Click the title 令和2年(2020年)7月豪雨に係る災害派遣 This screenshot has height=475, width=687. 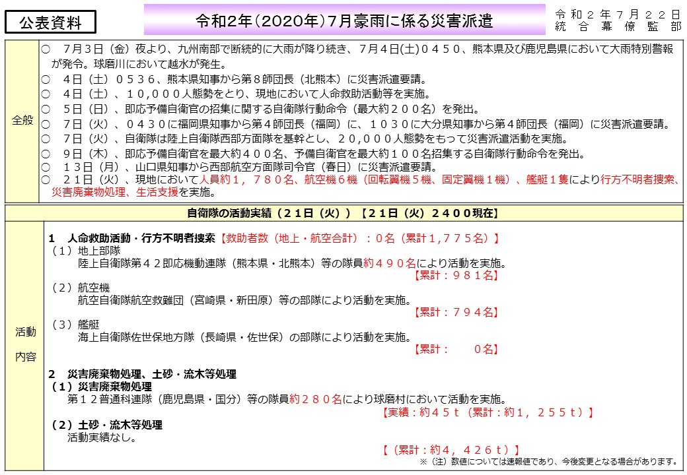(x=344, y=20)
